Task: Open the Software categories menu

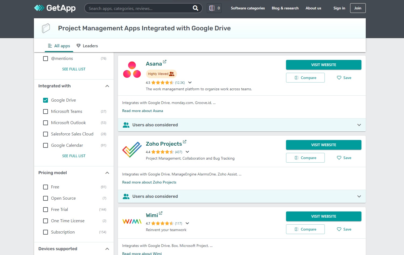Action: click(248, 8)
